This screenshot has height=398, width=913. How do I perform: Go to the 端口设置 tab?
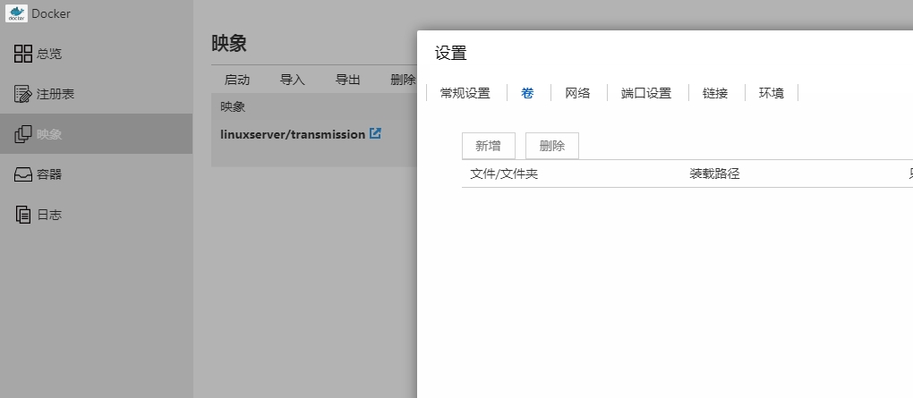click(646, 93)
